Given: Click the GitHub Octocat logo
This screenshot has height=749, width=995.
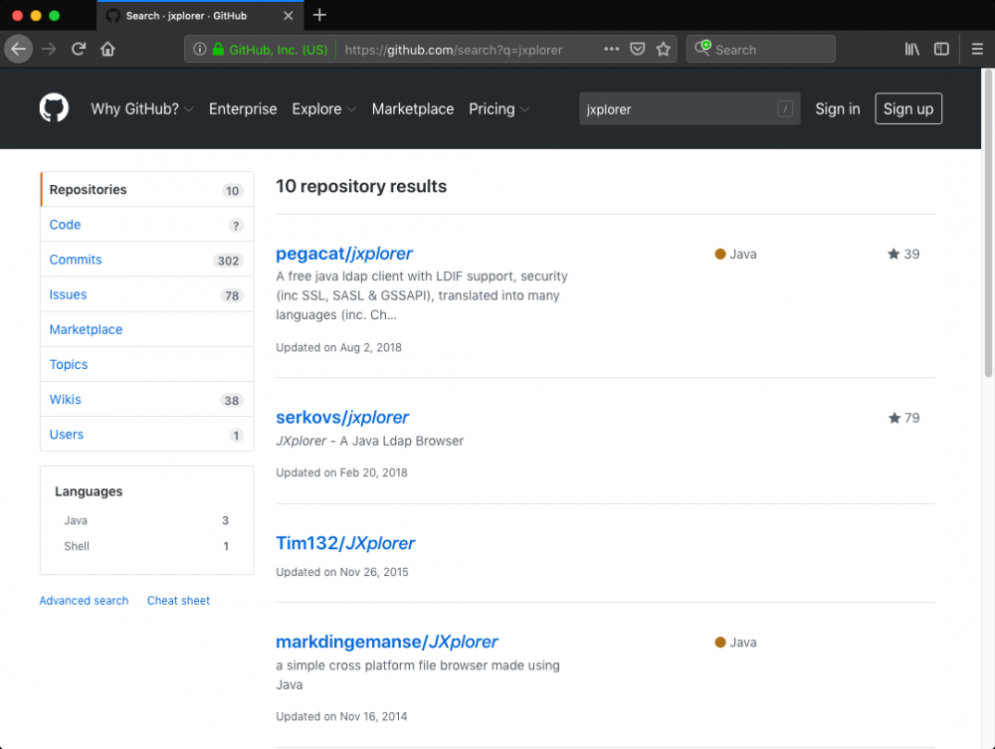Looking at the screenshot, I should [54, 108].
